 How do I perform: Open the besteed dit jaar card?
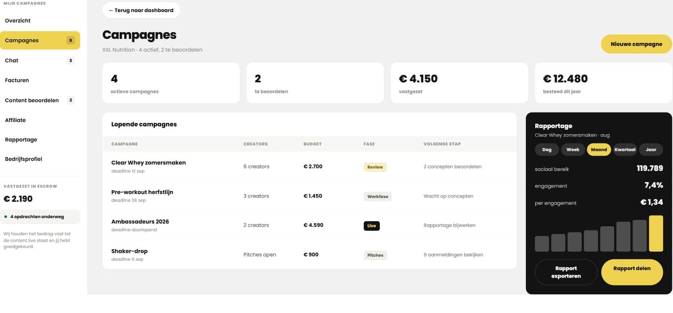point(603,83)
